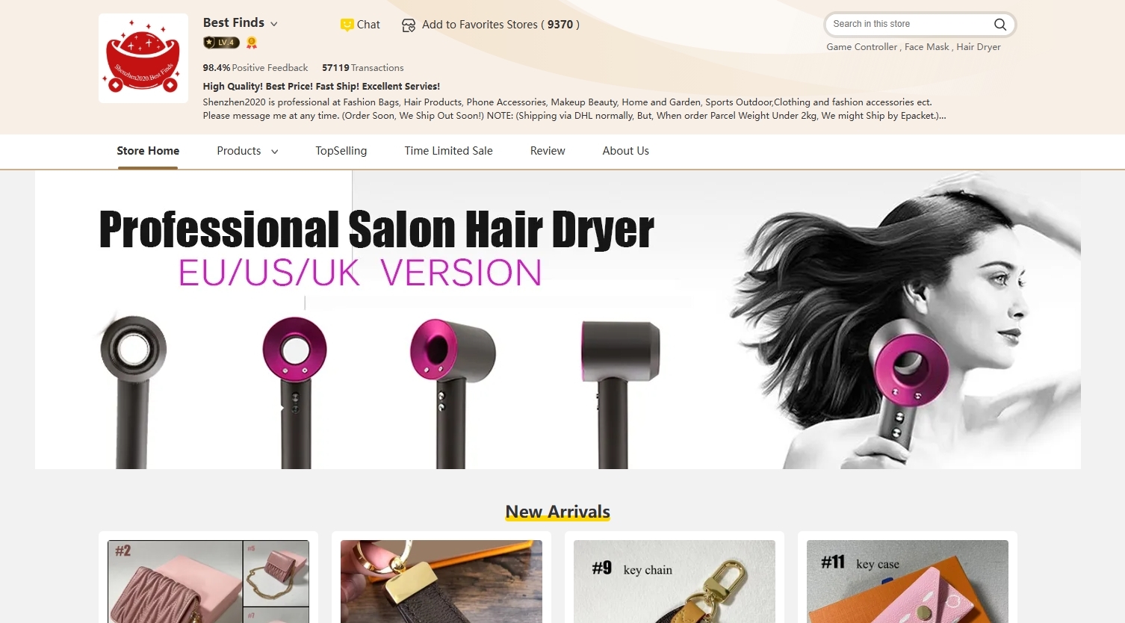Open the Professional Salon Hair Dryer banner

(557, 320)
